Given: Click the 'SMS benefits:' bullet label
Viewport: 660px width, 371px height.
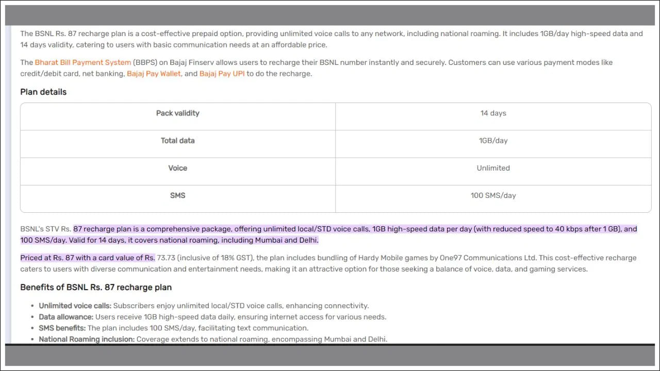Looking at the screenshot, I should click(x=62, y=328).
